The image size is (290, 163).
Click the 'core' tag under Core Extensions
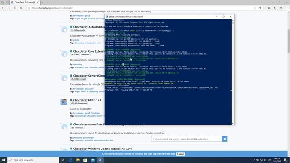click(87, 67)
